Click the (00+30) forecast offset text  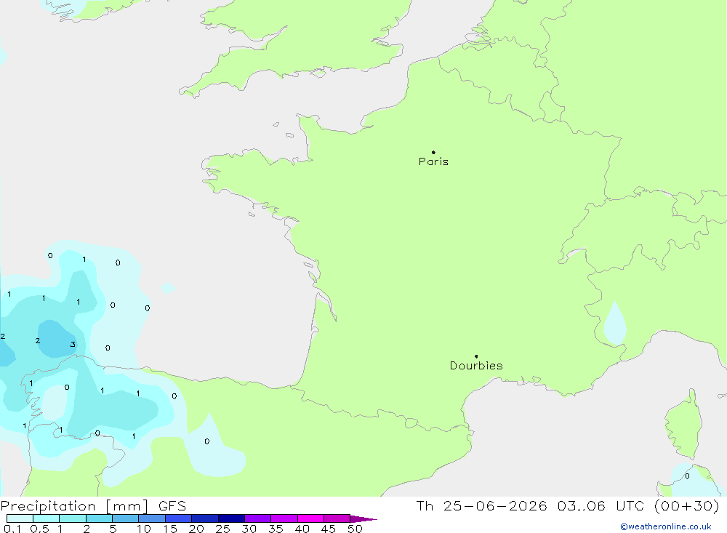[x=687, y=505]
